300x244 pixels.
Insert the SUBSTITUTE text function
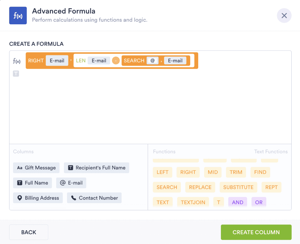[x=238, y=187]
